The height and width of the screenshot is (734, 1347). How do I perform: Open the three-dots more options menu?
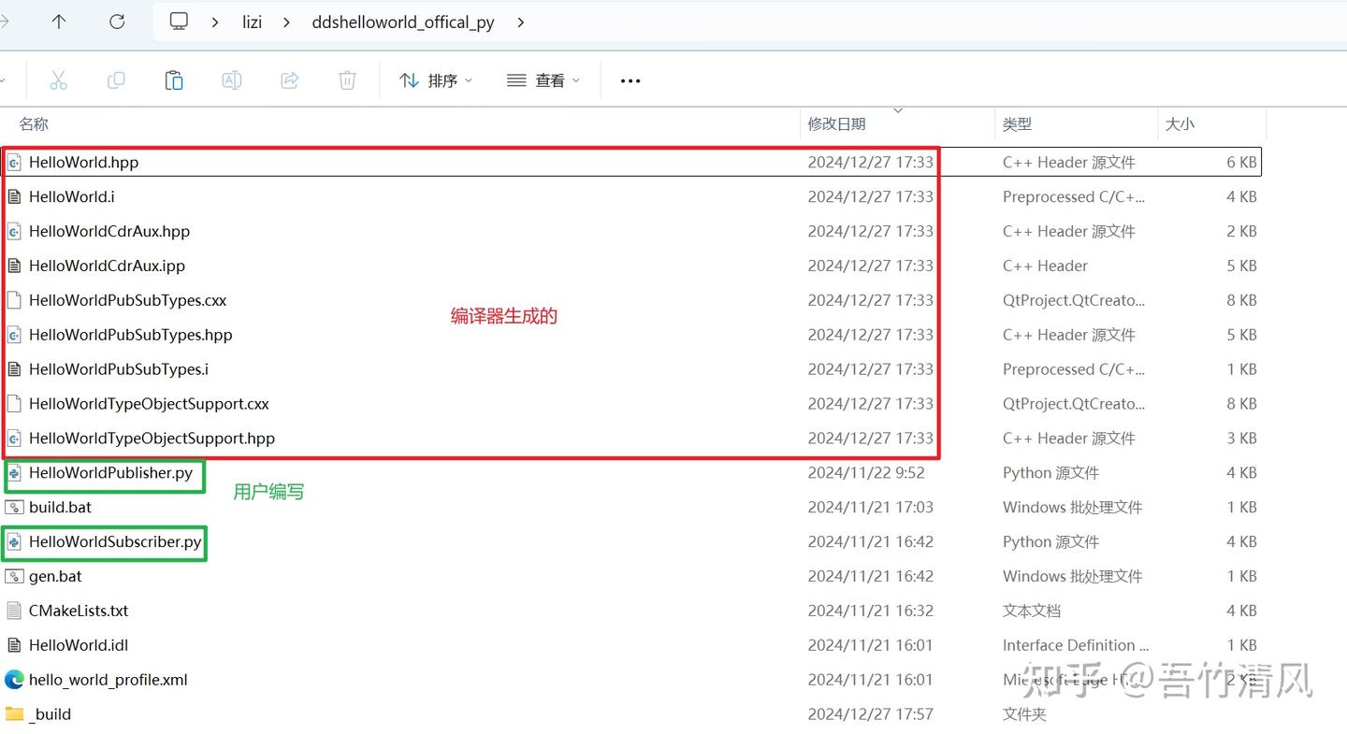coord(630,81)
